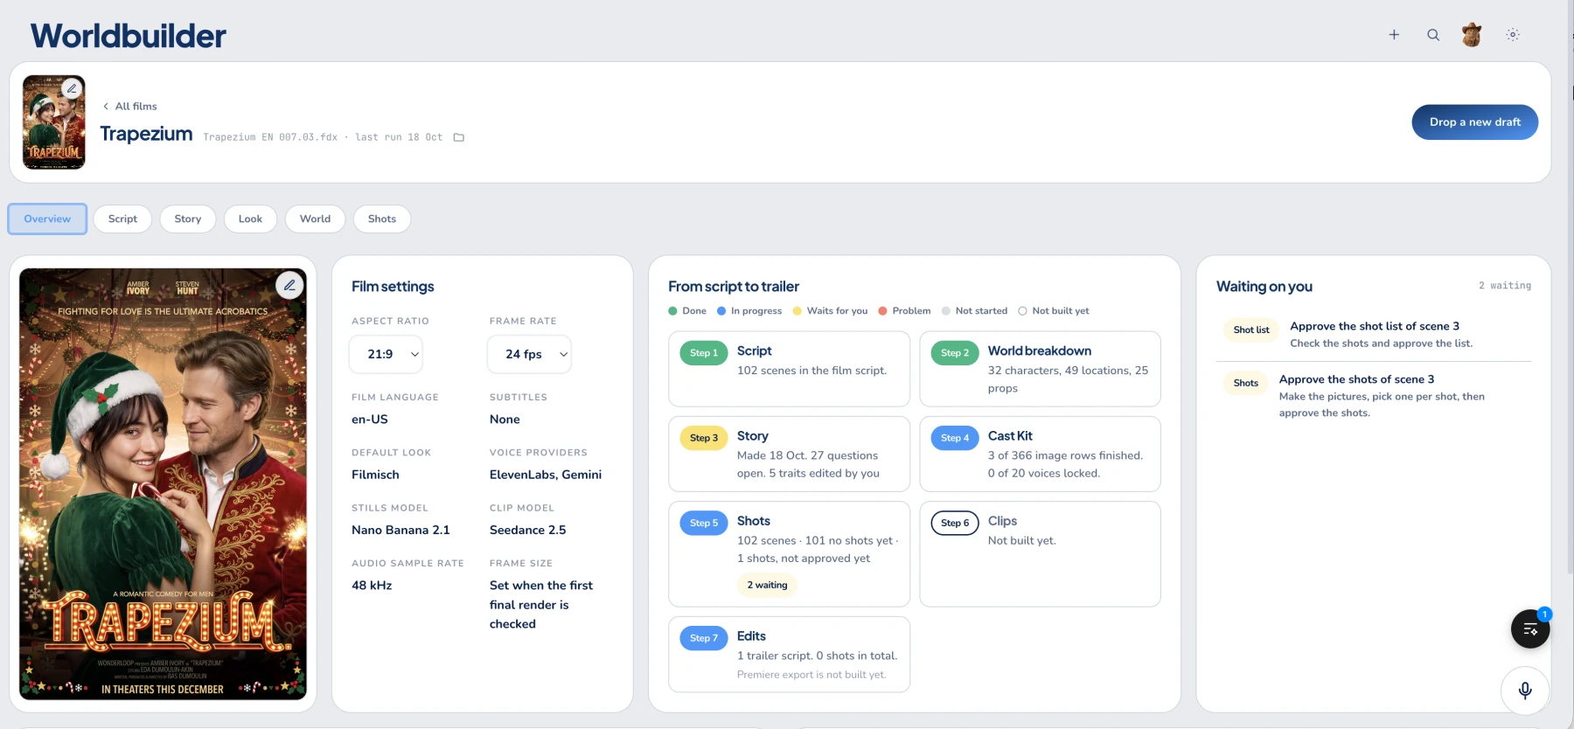Viewport: 1574px width, 729px height.
Task: Click the ElevenLabs, Gemini voice providers value
Action: [x=546, y=475]
